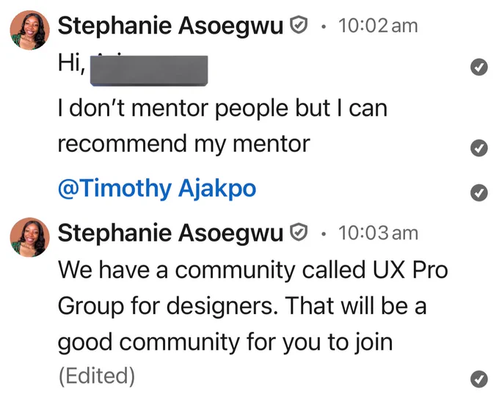
Task: Click Stephanie Asoegwu name at 10:02 am
Action: pyautogui.click(x=170, y=26)
